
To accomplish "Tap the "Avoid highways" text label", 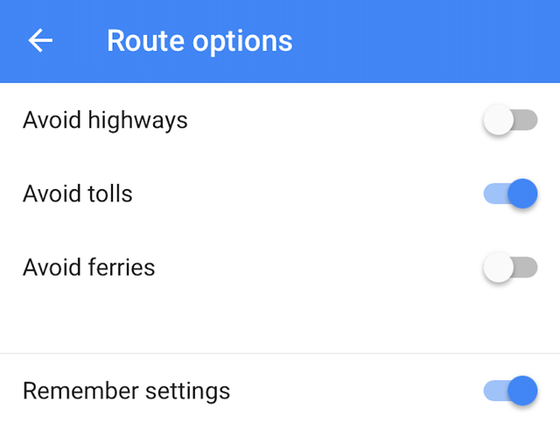I will (x=105, y=120).
